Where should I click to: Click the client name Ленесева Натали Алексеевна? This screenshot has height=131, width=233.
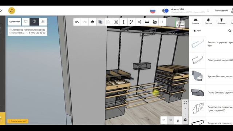coord(29,30)
